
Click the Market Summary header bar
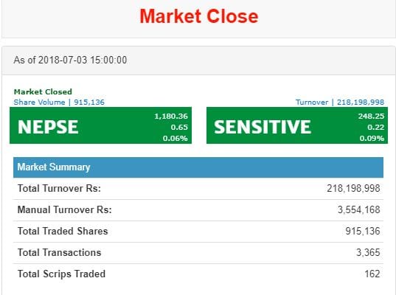point(198,167)
